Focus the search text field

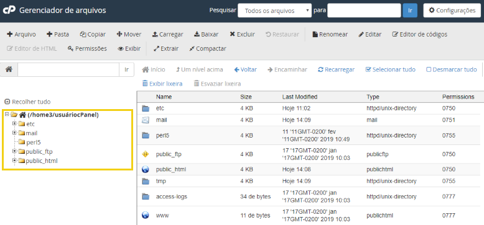pyautogui.click(x=364, y=11)
